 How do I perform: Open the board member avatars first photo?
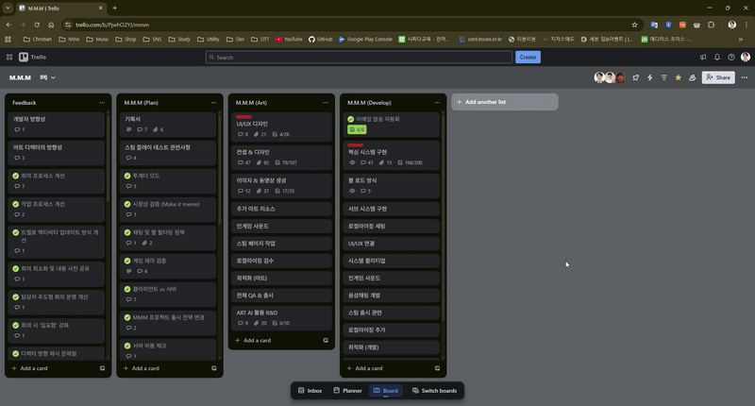599,77
